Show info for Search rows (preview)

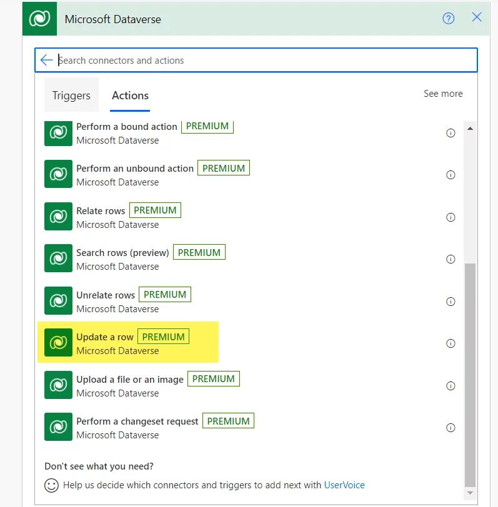[451, 259]
